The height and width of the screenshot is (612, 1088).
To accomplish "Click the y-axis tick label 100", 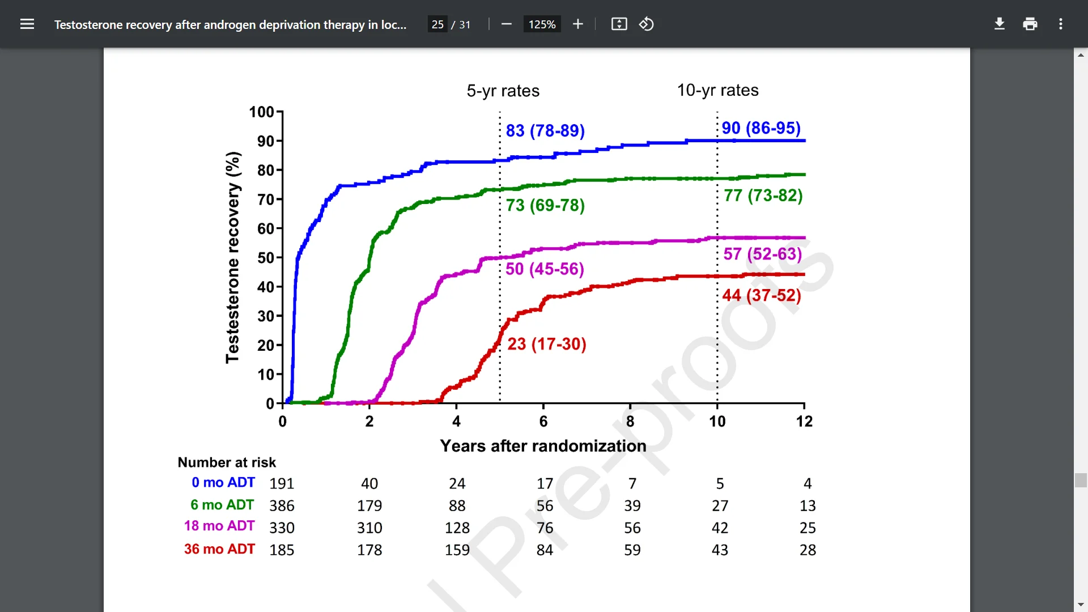I will pyautogui.click(x=262, y=112).
